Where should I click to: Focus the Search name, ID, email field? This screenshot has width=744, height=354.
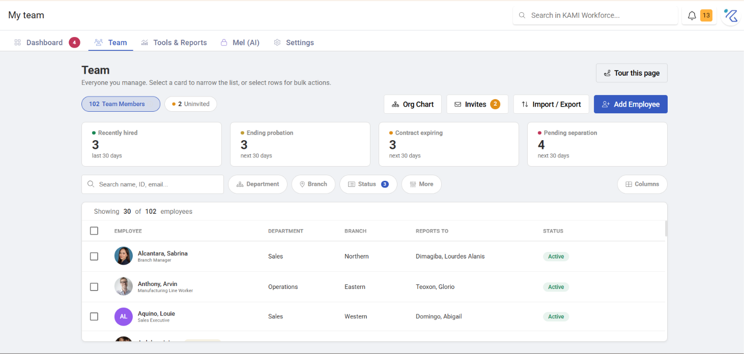coord(153,184)
